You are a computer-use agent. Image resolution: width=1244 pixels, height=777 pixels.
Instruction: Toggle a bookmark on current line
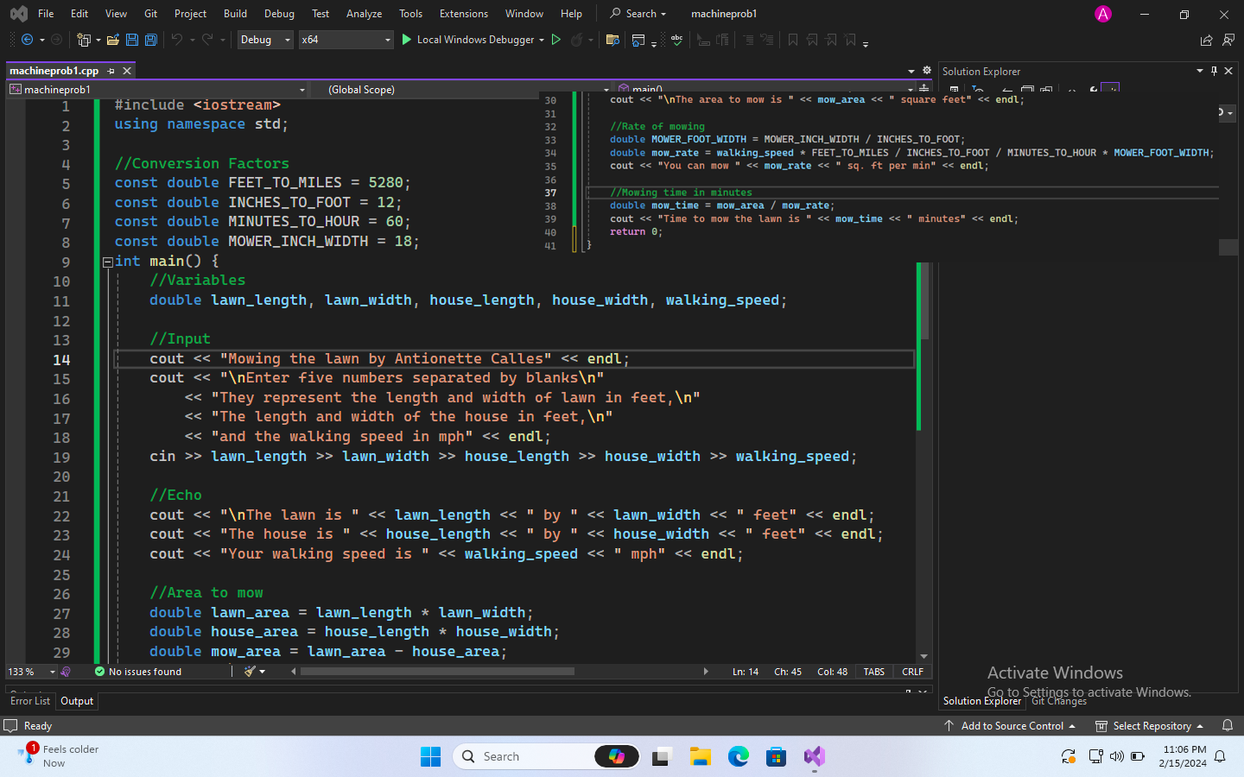click(x=792, y=40)
